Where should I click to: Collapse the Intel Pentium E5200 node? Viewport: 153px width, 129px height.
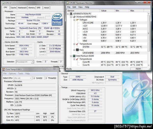point(71,56)
